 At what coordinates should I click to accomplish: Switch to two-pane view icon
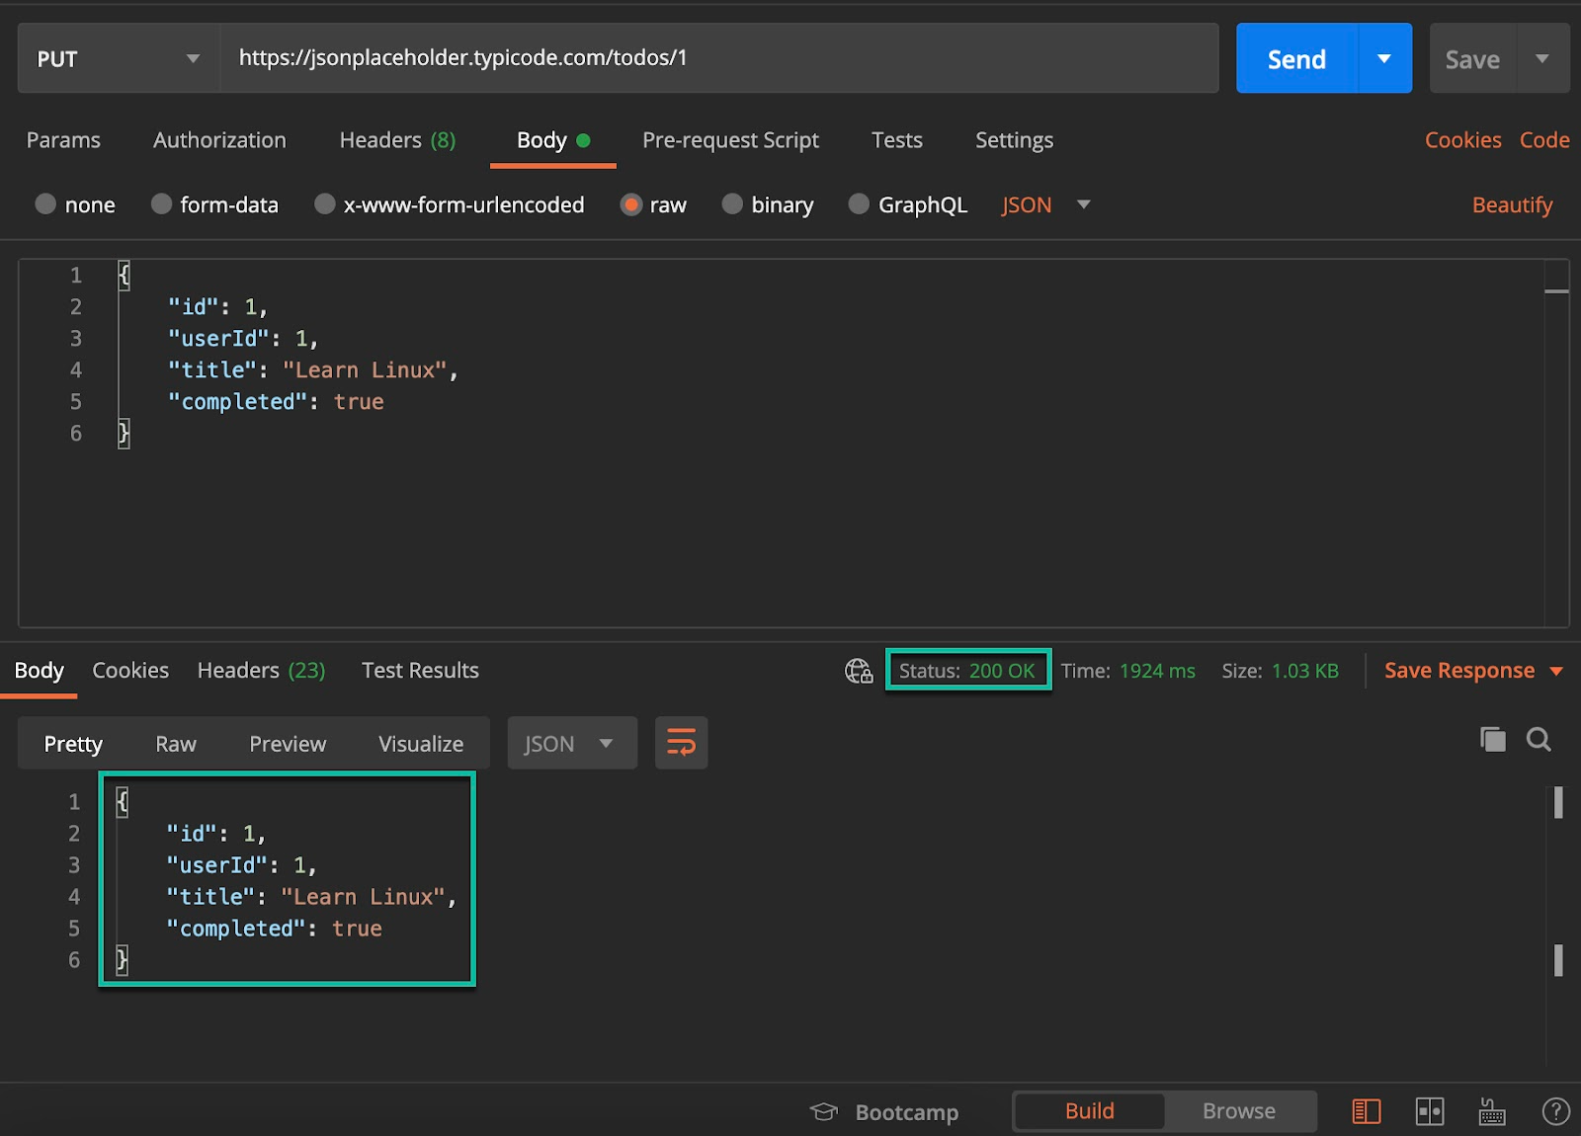coord(1430,1111)
